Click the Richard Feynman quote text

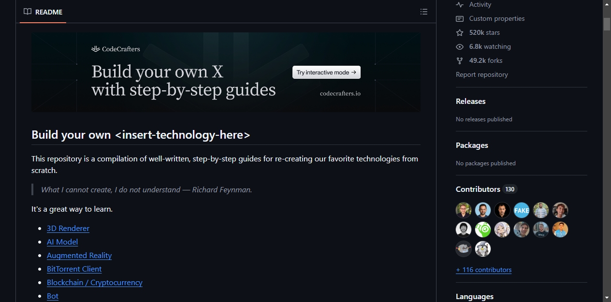point(146,189)
